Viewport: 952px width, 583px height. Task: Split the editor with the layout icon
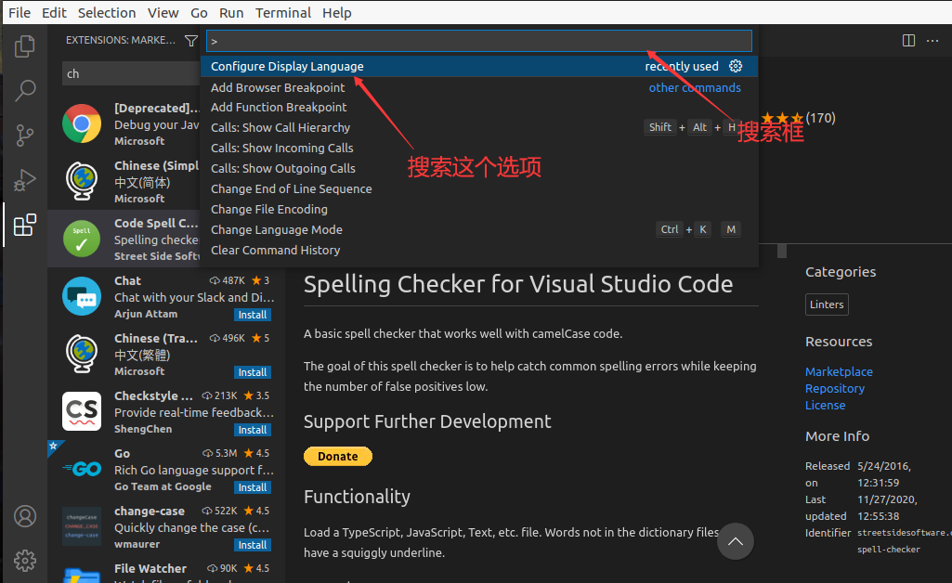tap(908, 41)
